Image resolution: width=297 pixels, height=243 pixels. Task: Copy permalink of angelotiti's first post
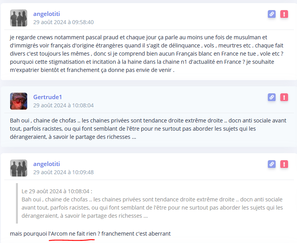(272, 14)
